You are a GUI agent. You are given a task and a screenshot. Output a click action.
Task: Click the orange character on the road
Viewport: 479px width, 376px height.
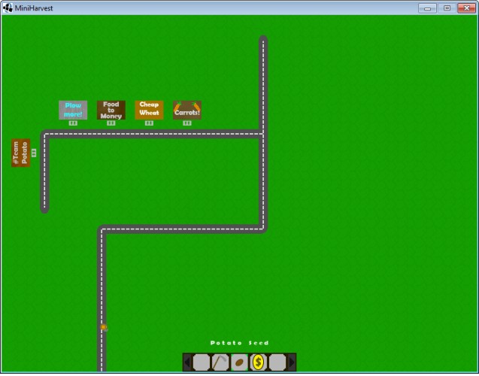(x=104, y=327)
